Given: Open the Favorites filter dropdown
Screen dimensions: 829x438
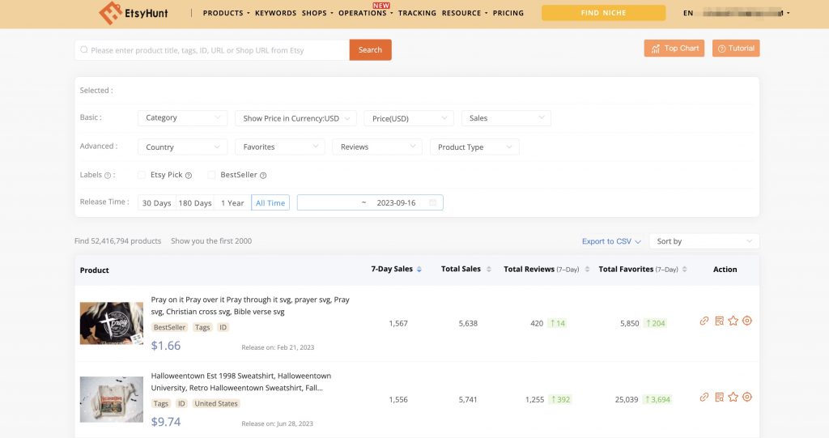Looking at the screenshot, I should 279,147.
